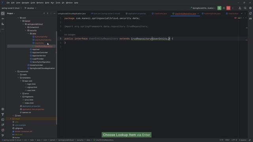Open the Code With Me user icon
The height and width of the screenshot is (142, 253).
coord(240,8)
